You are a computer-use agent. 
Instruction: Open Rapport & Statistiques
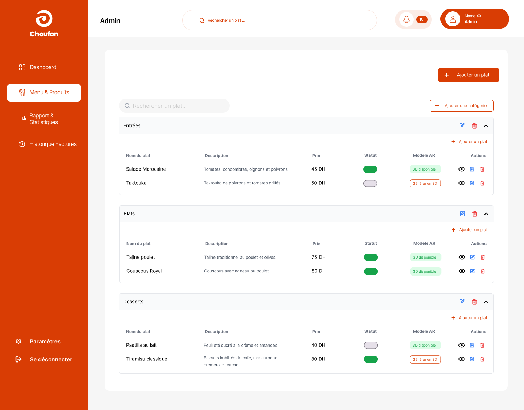[x=39, y=119]
